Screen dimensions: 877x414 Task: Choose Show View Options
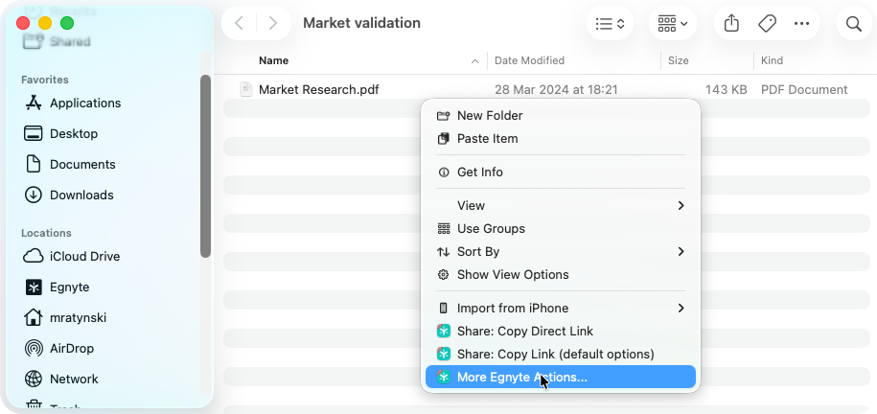pyautogui.click(x=561, y=275)
